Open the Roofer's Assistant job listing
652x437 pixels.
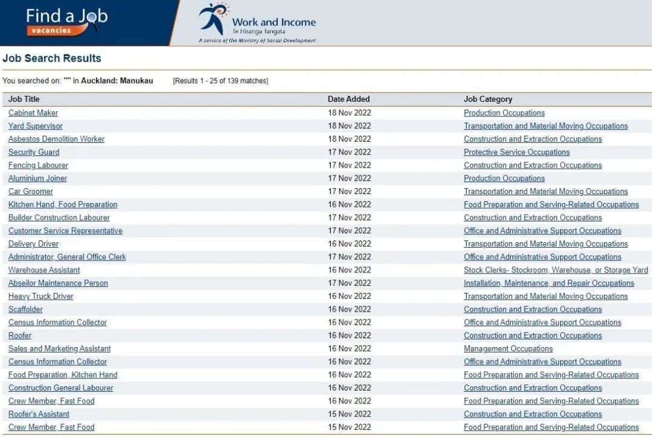pyautogui.click(x=39, y=414)
